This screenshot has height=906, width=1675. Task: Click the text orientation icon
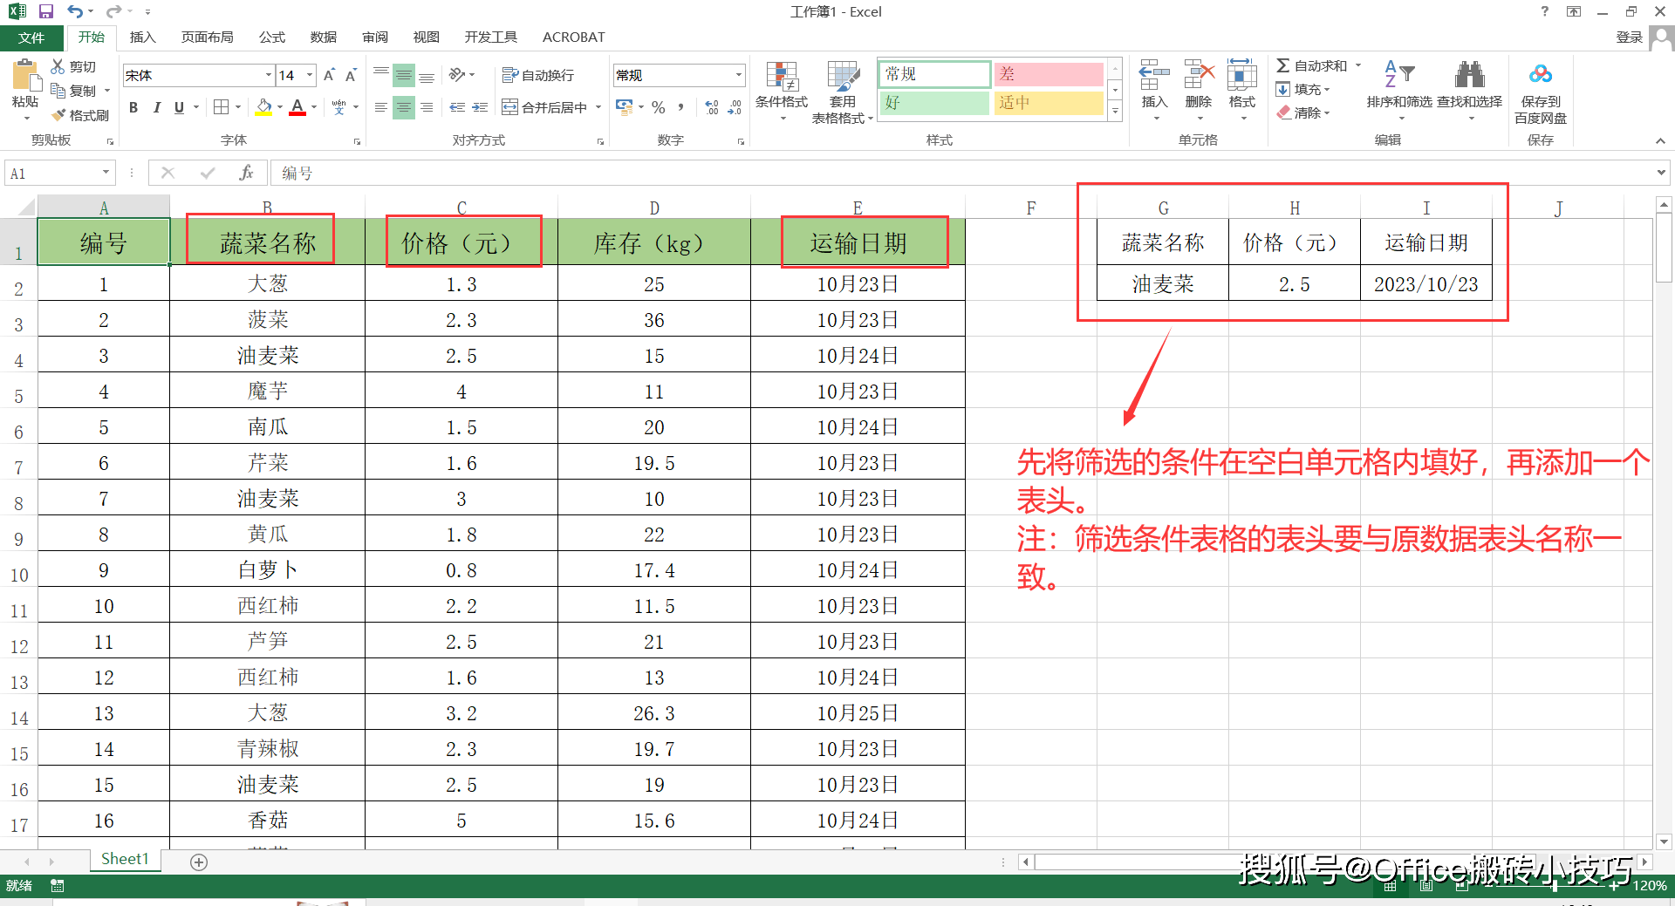tap(457, 75)
